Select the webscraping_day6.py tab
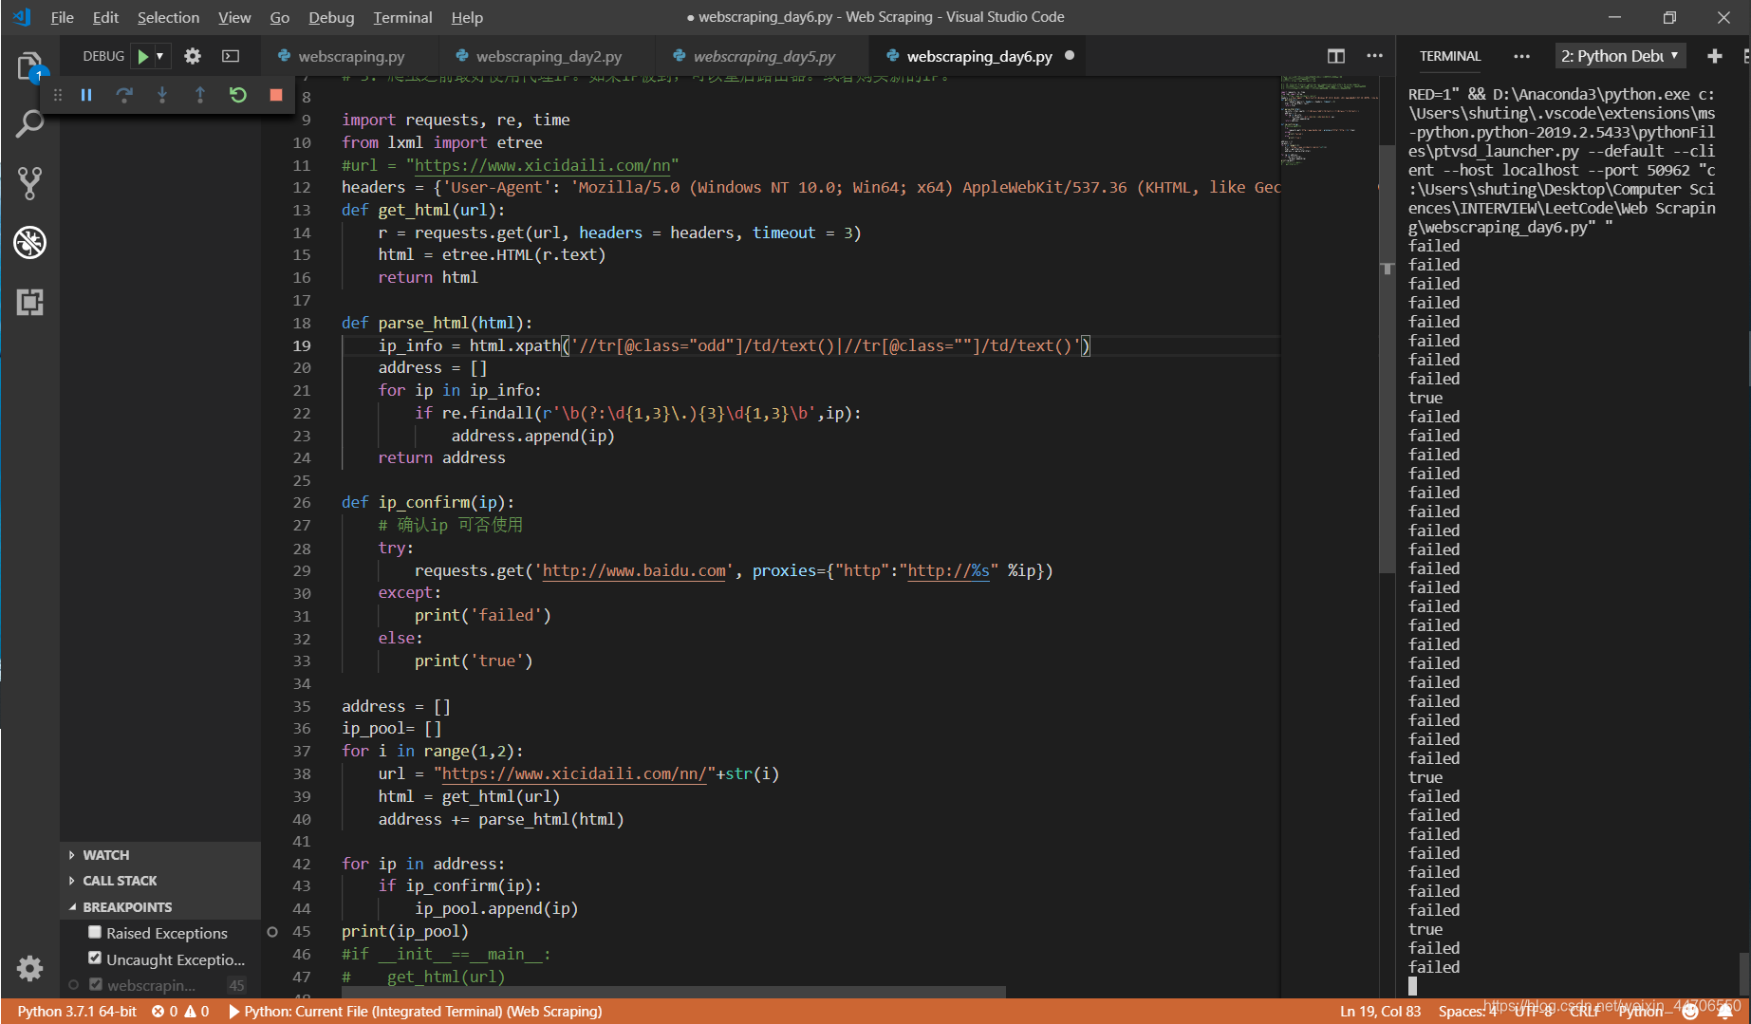The width and height of the screenshot is (1751, 1024). tap(978, 56)
